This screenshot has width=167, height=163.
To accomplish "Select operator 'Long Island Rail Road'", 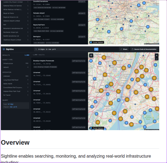I will point(16,80).
